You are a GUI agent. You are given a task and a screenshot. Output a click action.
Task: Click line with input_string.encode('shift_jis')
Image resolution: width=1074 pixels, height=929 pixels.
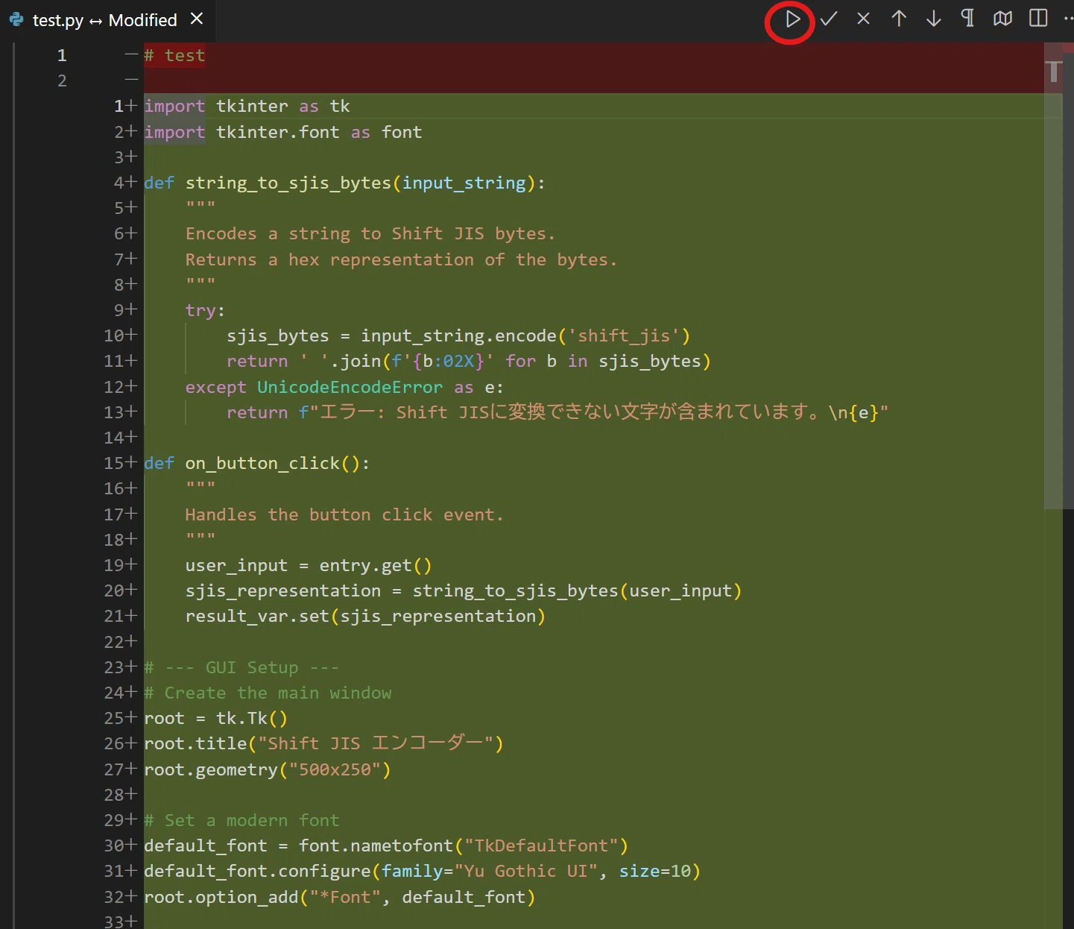pyautogui.click(x=458, y=336)
